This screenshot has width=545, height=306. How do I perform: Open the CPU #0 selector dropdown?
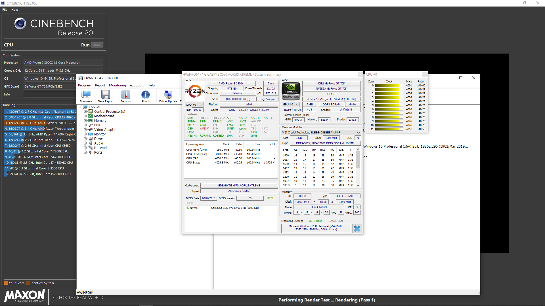194,105
